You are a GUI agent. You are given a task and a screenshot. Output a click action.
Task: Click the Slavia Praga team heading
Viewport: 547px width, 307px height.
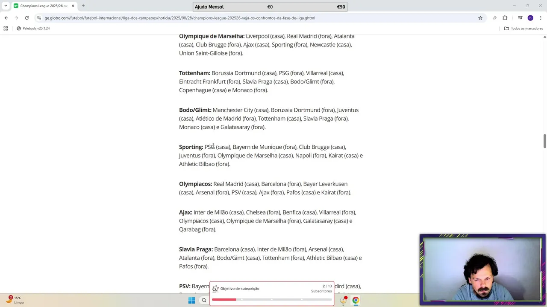[x=196, y=249]
